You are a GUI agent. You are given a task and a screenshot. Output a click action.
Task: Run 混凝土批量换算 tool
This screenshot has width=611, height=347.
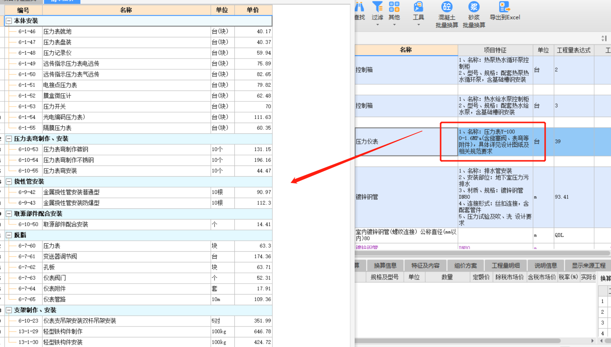[447, 15]
